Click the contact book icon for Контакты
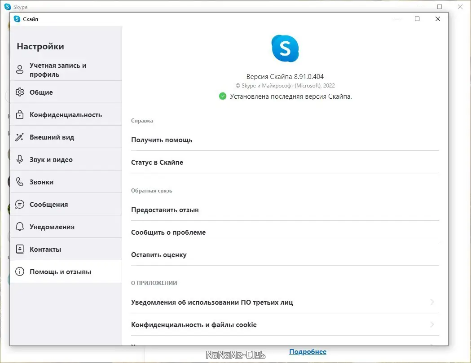This screenshot has width=471, height=363. coord(19,249)
